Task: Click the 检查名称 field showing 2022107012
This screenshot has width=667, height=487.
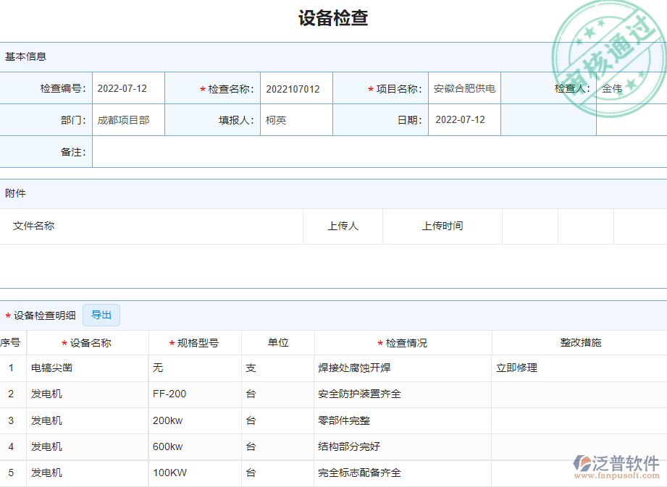Action: click(295, 88)
